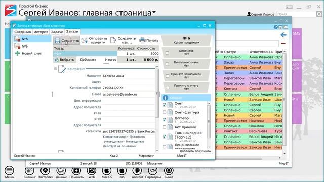Click the Договор document icon
The width and height of the screenshot is (324, 182).
pyautogui.click(x=170, y=120)
